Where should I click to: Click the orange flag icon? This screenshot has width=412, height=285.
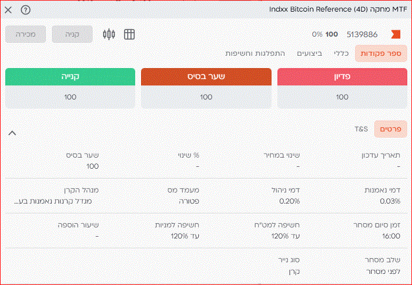tap(396, 34)
